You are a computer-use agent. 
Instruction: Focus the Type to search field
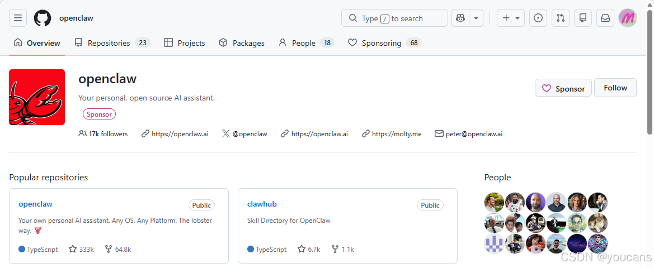pos(394,18)
